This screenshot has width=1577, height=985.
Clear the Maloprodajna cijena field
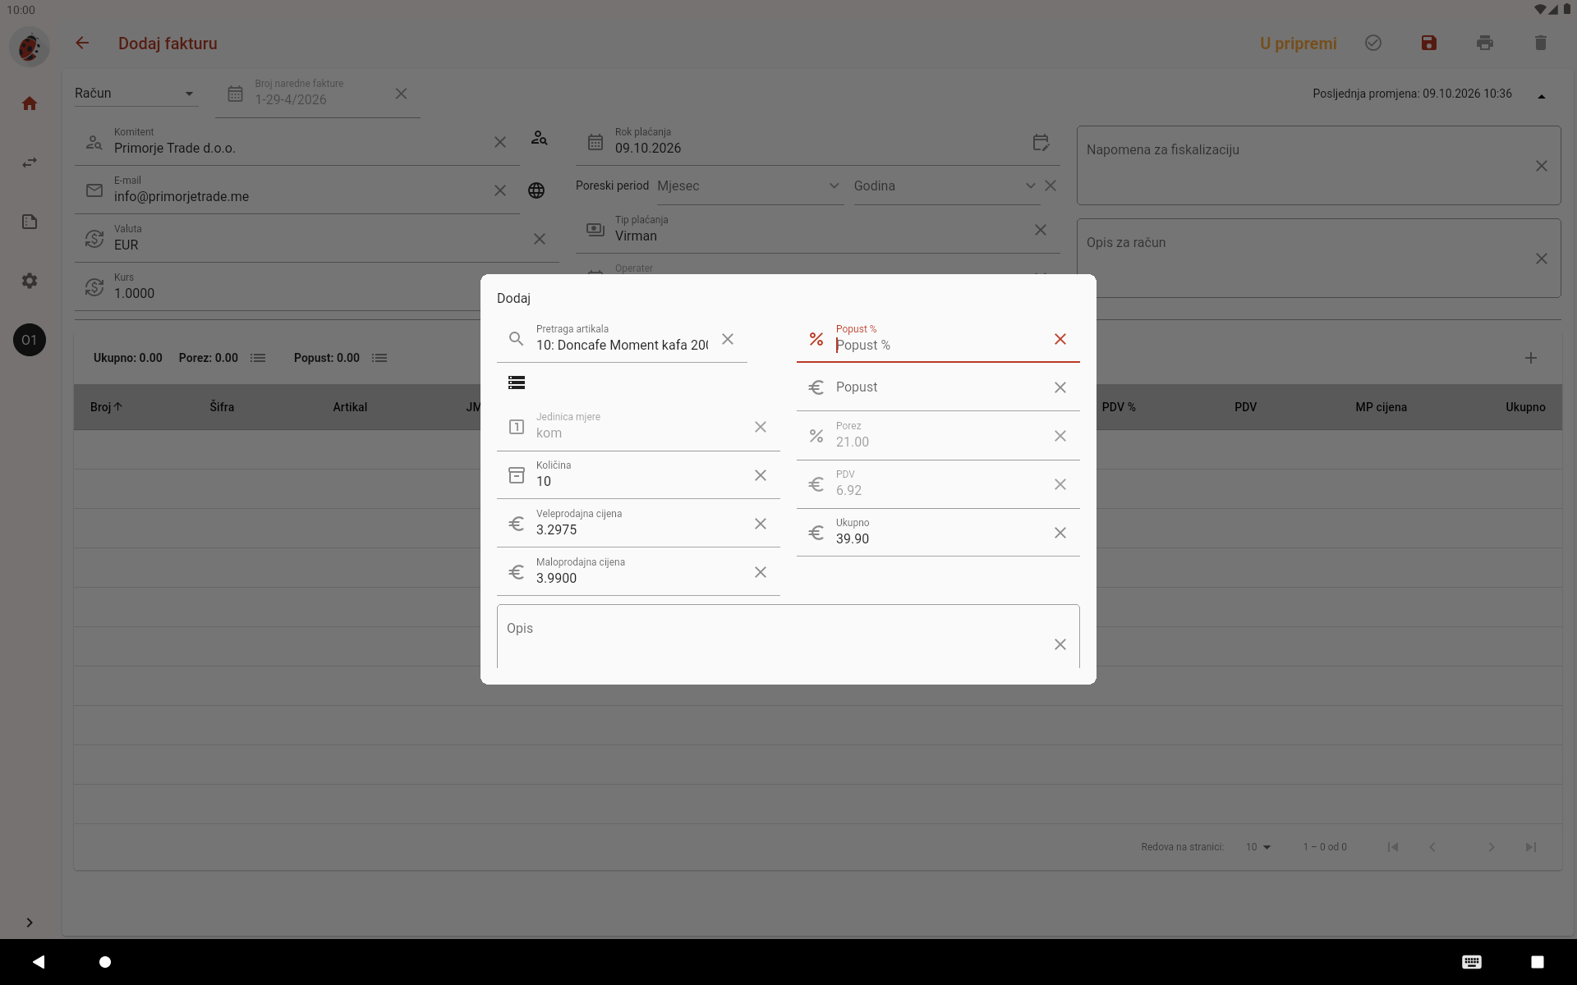point(761,572)
